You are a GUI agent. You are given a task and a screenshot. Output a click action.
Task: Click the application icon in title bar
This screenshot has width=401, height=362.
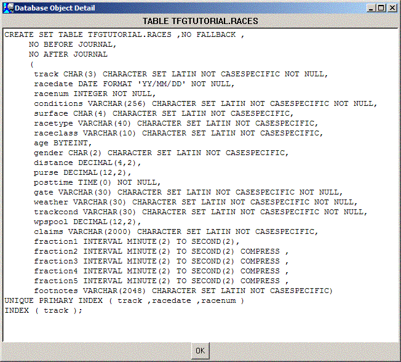[x=8, y=7]
